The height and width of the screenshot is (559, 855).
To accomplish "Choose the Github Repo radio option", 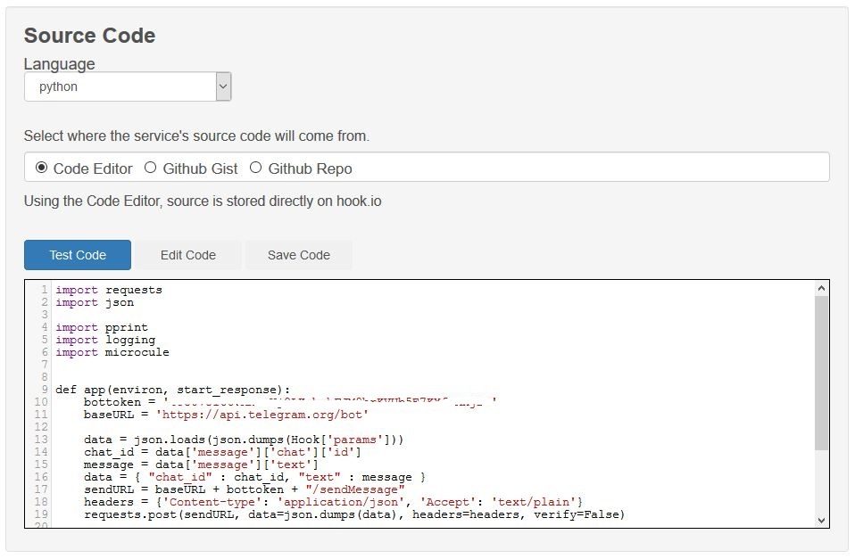I will [256, 168].
